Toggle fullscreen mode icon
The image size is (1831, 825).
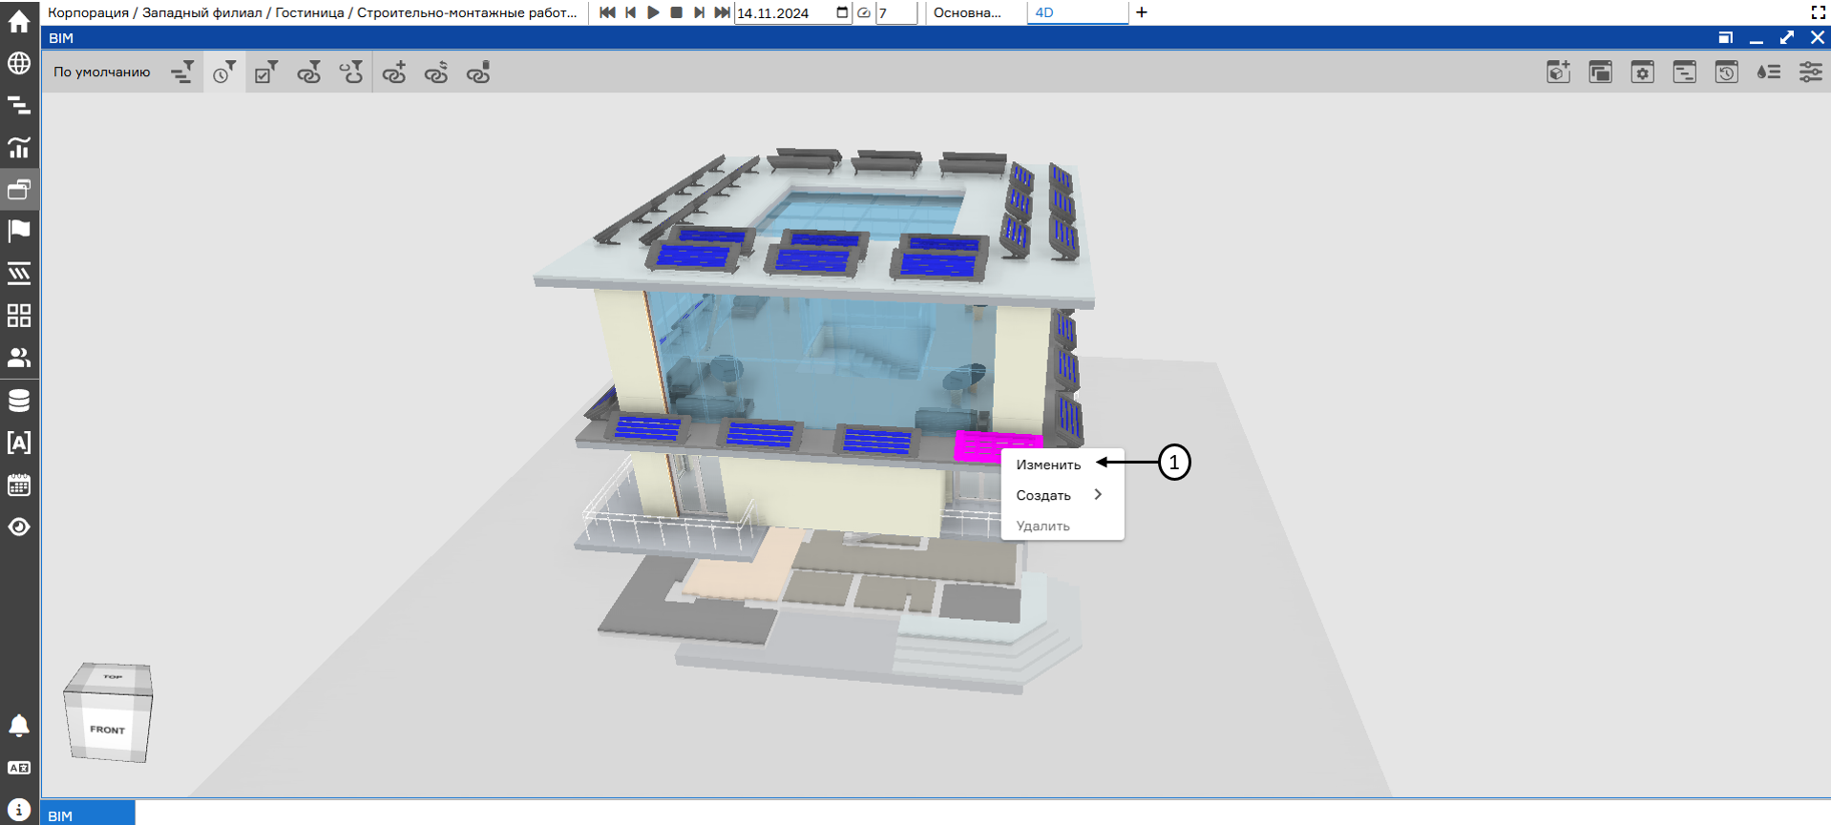(1819, 12)
